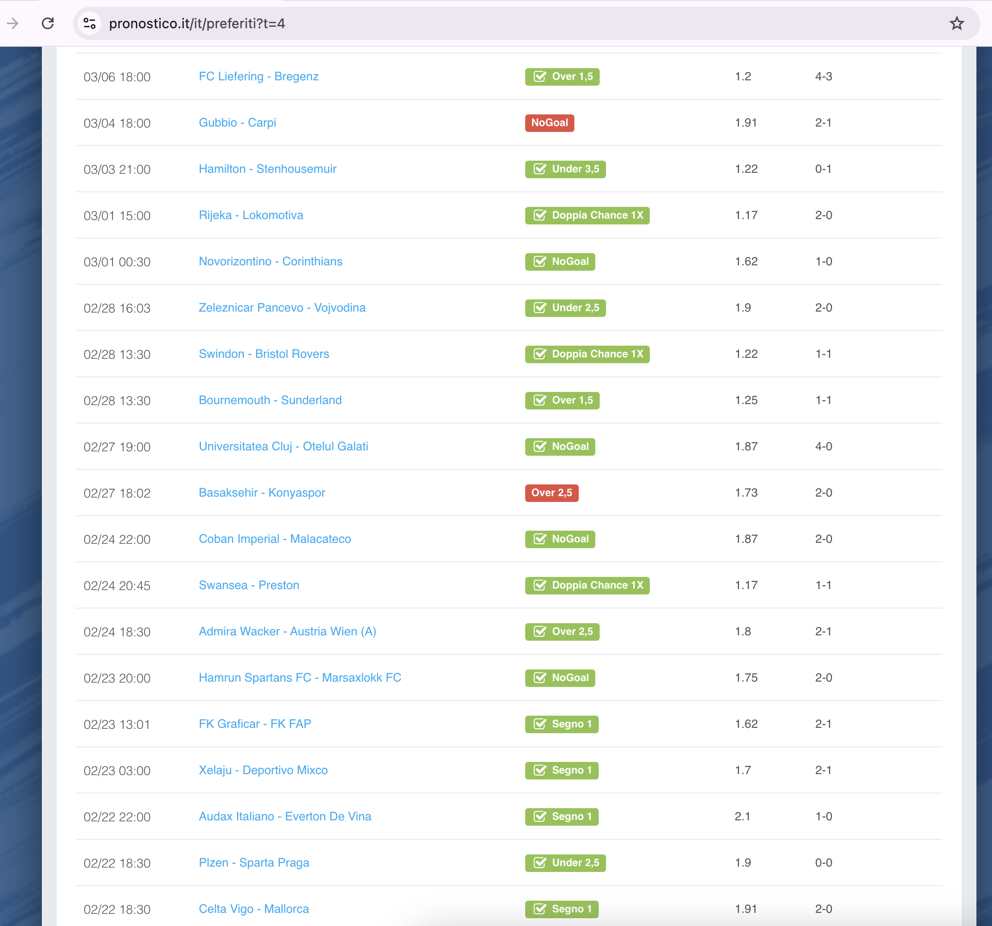The width and height of the screenshot is (992, 926).
Task: Click the pronostico.it URL address field
Action: tap(197, 23)
